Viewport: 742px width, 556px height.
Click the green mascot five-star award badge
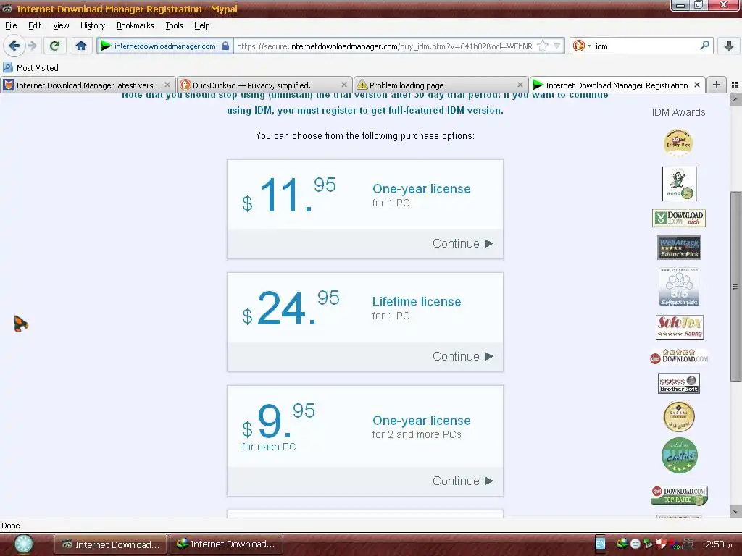679,183
